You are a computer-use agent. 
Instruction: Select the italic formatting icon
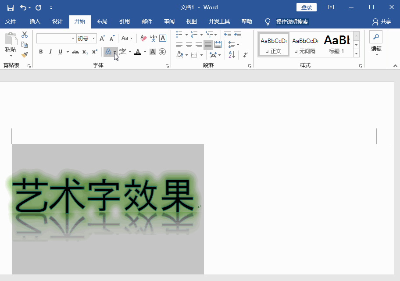click(50, 51)
